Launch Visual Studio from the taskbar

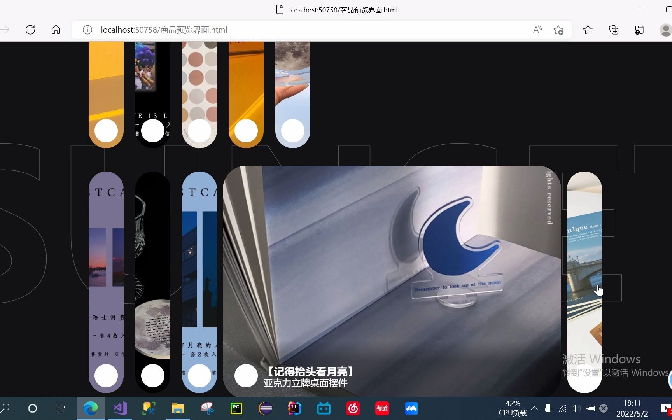click(119, 408)
